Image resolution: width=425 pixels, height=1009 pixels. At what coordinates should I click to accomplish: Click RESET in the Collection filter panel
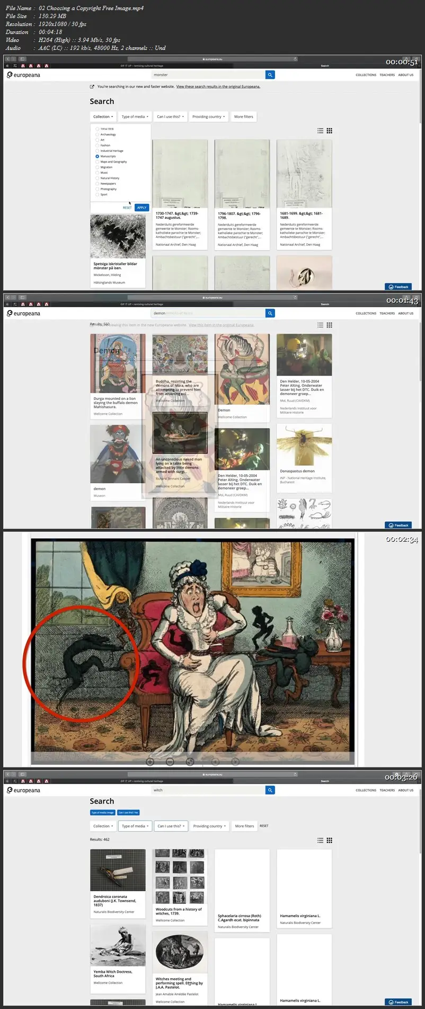pos(127,208)
